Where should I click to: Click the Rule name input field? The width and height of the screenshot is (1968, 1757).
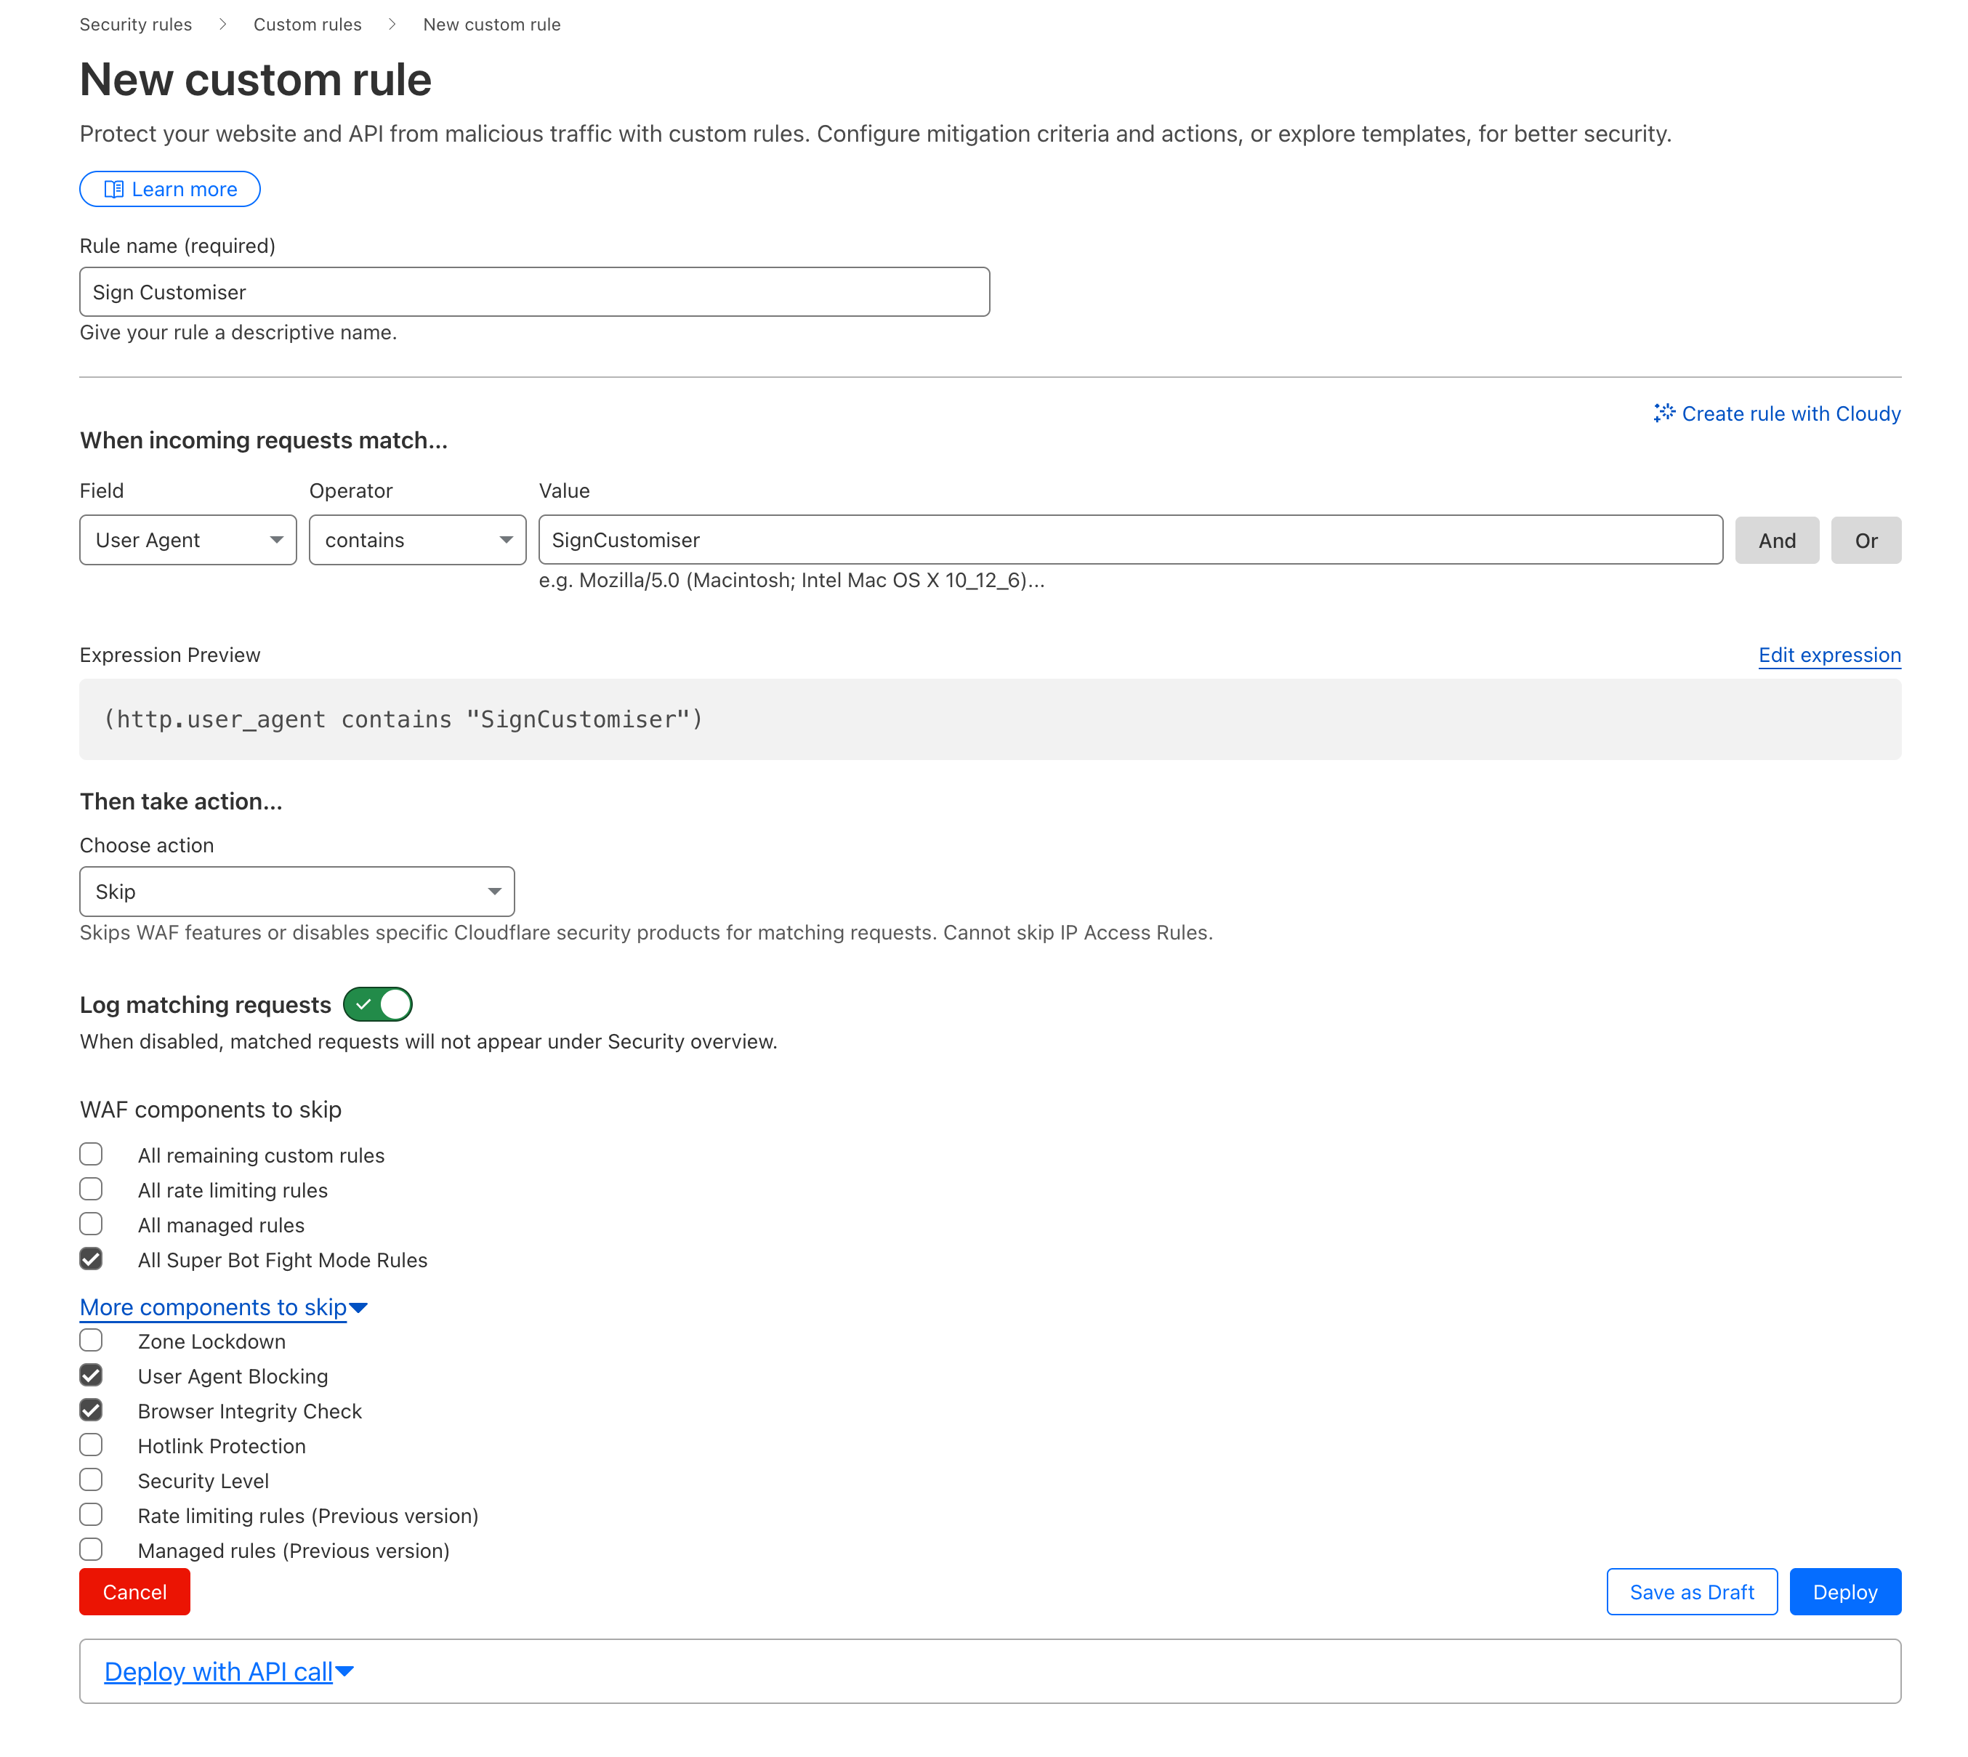[534, 291]
